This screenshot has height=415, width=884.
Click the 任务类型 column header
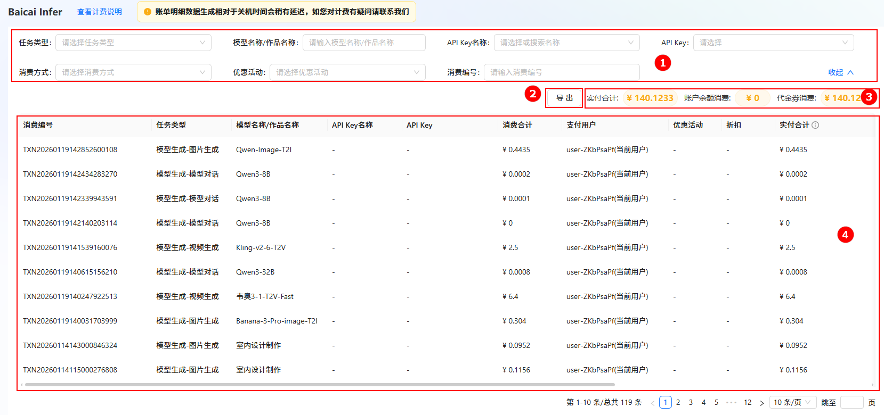click(171, 125)
